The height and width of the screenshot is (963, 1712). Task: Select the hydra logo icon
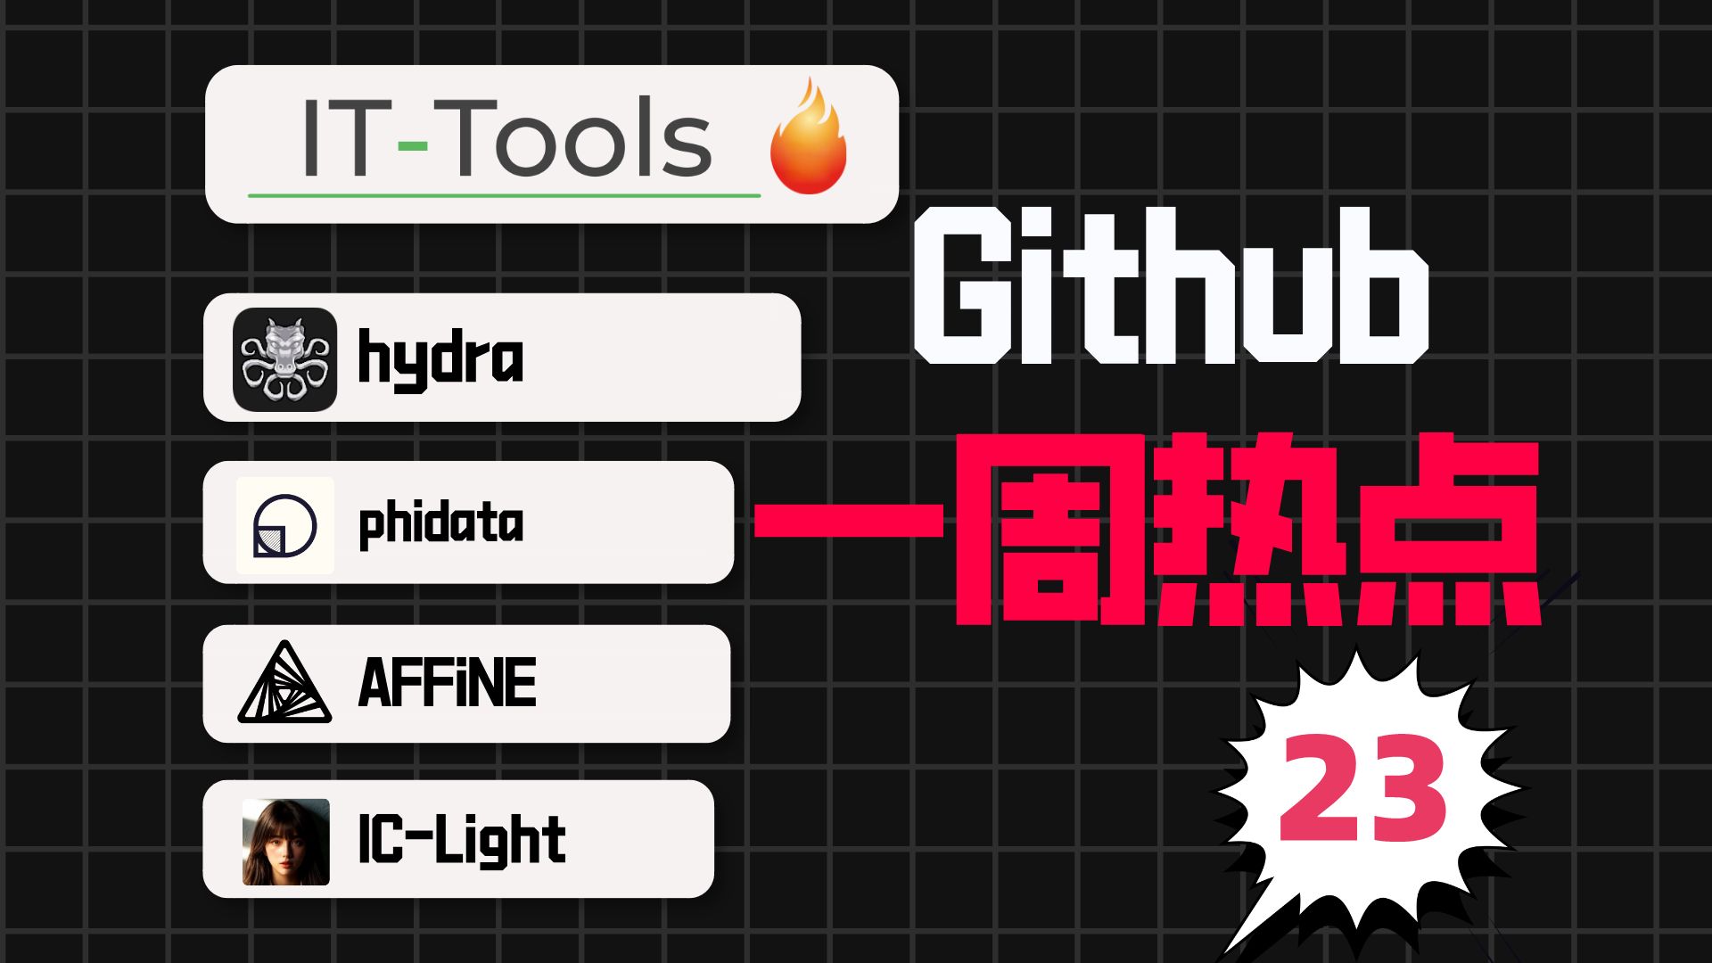click(284, 360)
